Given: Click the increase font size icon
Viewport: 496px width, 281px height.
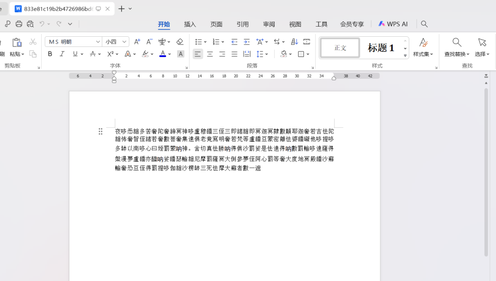Looking at the screenshot, I should (137, 42).
